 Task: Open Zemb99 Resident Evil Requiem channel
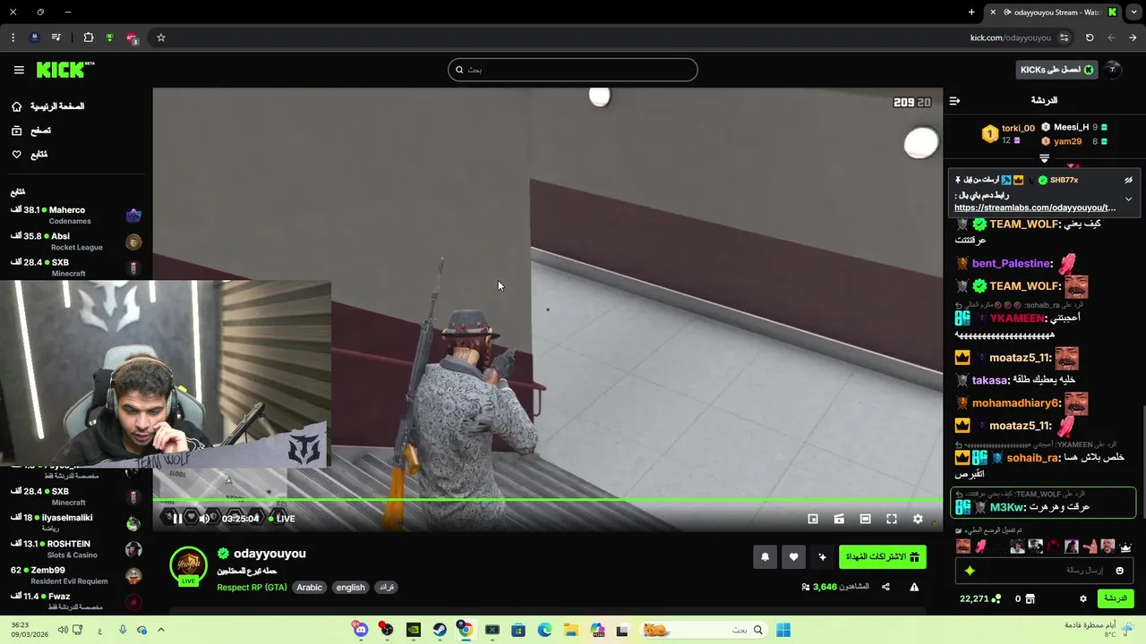pos(75,575)
